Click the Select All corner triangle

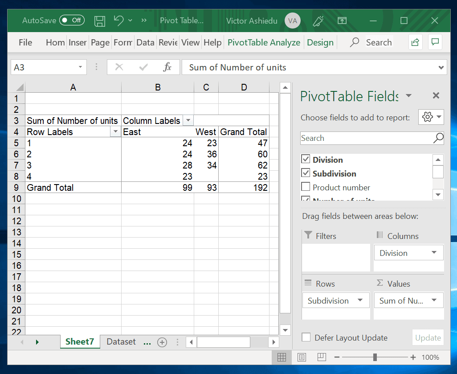point(19,87)
